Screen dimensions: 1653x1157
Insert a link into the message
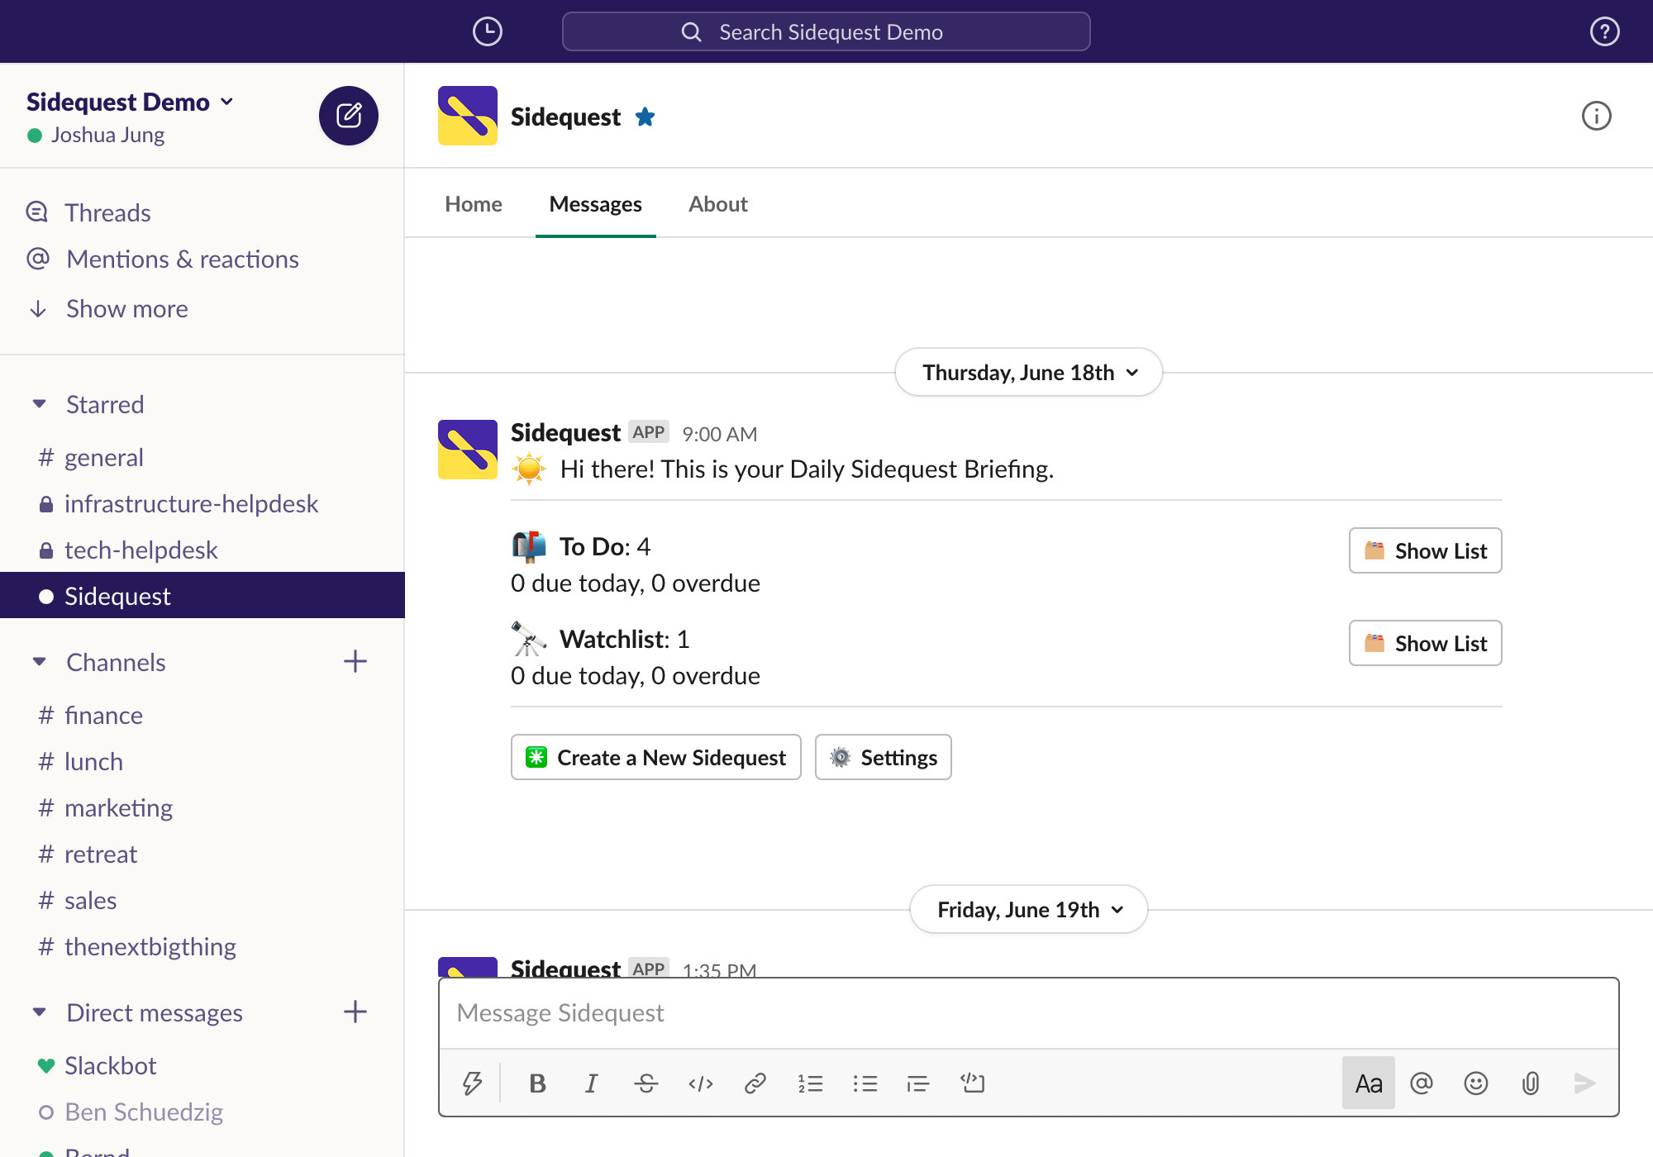[755, 1083]
